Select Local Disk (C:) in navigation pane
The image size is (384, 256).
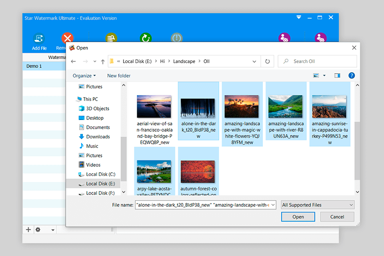(x=100, y=174)
